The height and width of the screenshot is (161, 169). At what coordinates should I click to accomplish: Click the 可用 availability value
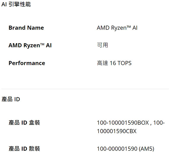[x=102, y=45]
